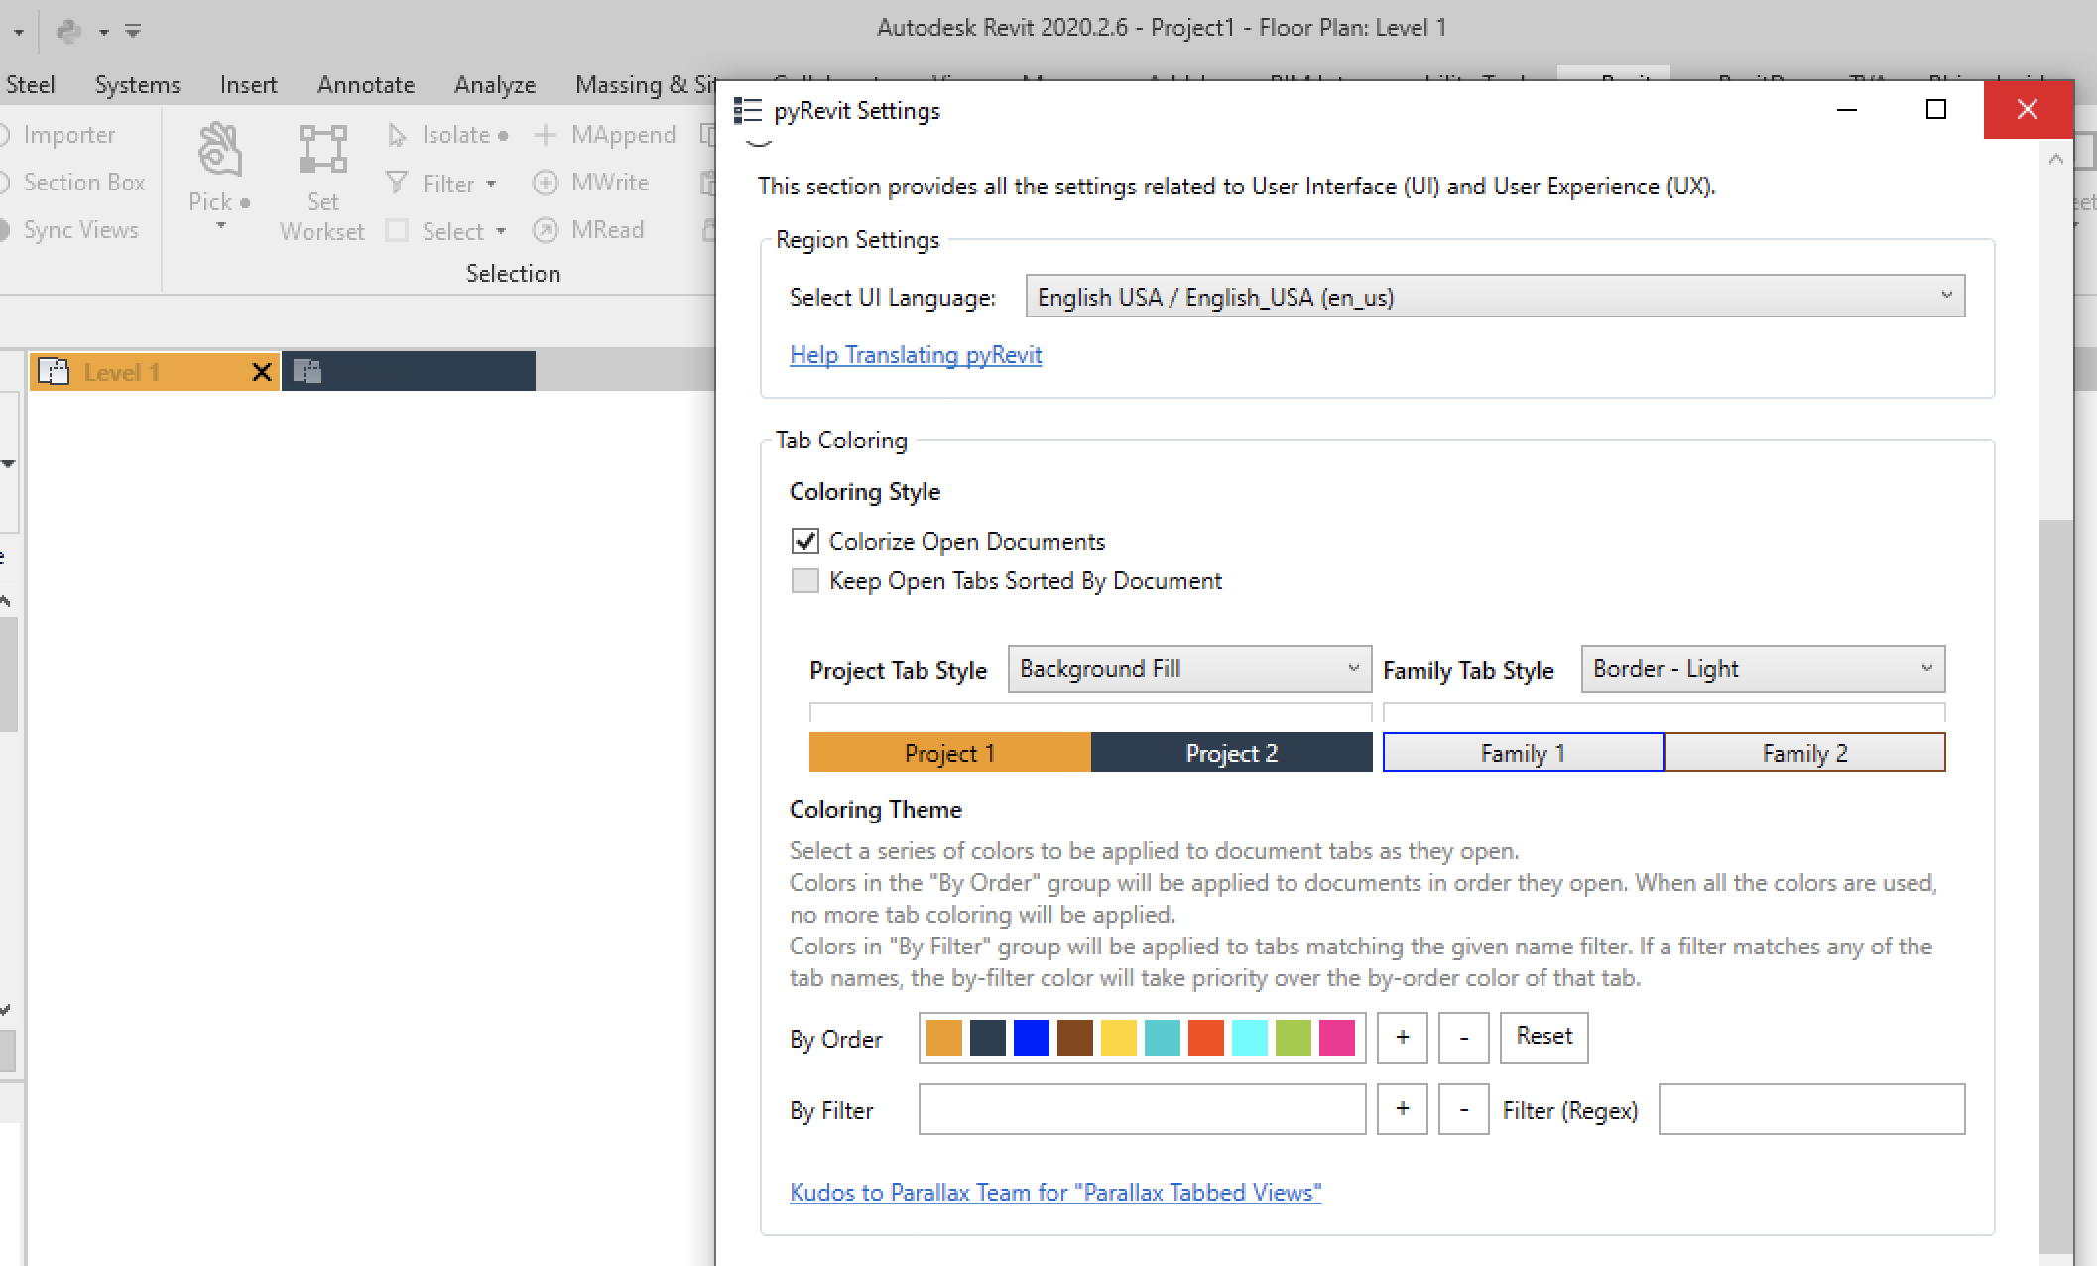Click the Filter (Regex) input field
This screenshot has width=2097, height=1266.
click(x=1811, y=1109)
